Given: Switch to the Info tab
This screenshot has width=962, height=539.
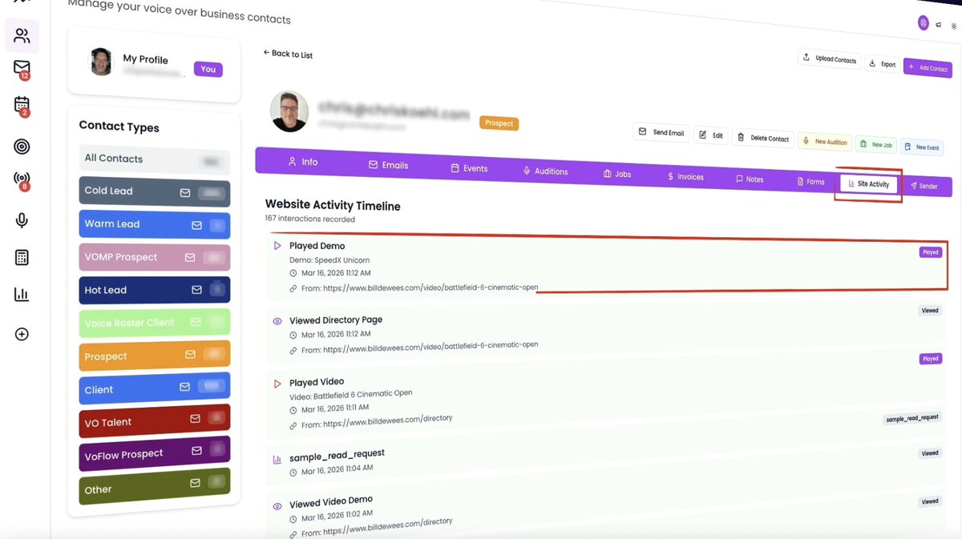Looking at the screenshot, I should (303, 162).
